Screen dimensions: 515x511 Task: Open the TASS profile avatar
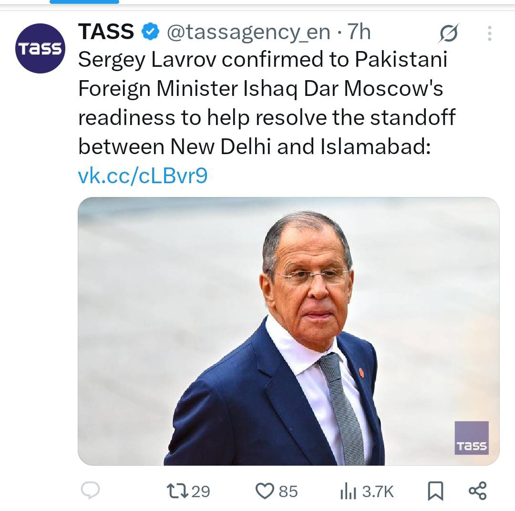40,48
